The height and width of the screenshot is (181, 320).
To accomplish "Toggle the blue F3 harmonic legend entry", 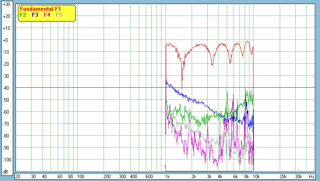I will (x=35, y=15).
